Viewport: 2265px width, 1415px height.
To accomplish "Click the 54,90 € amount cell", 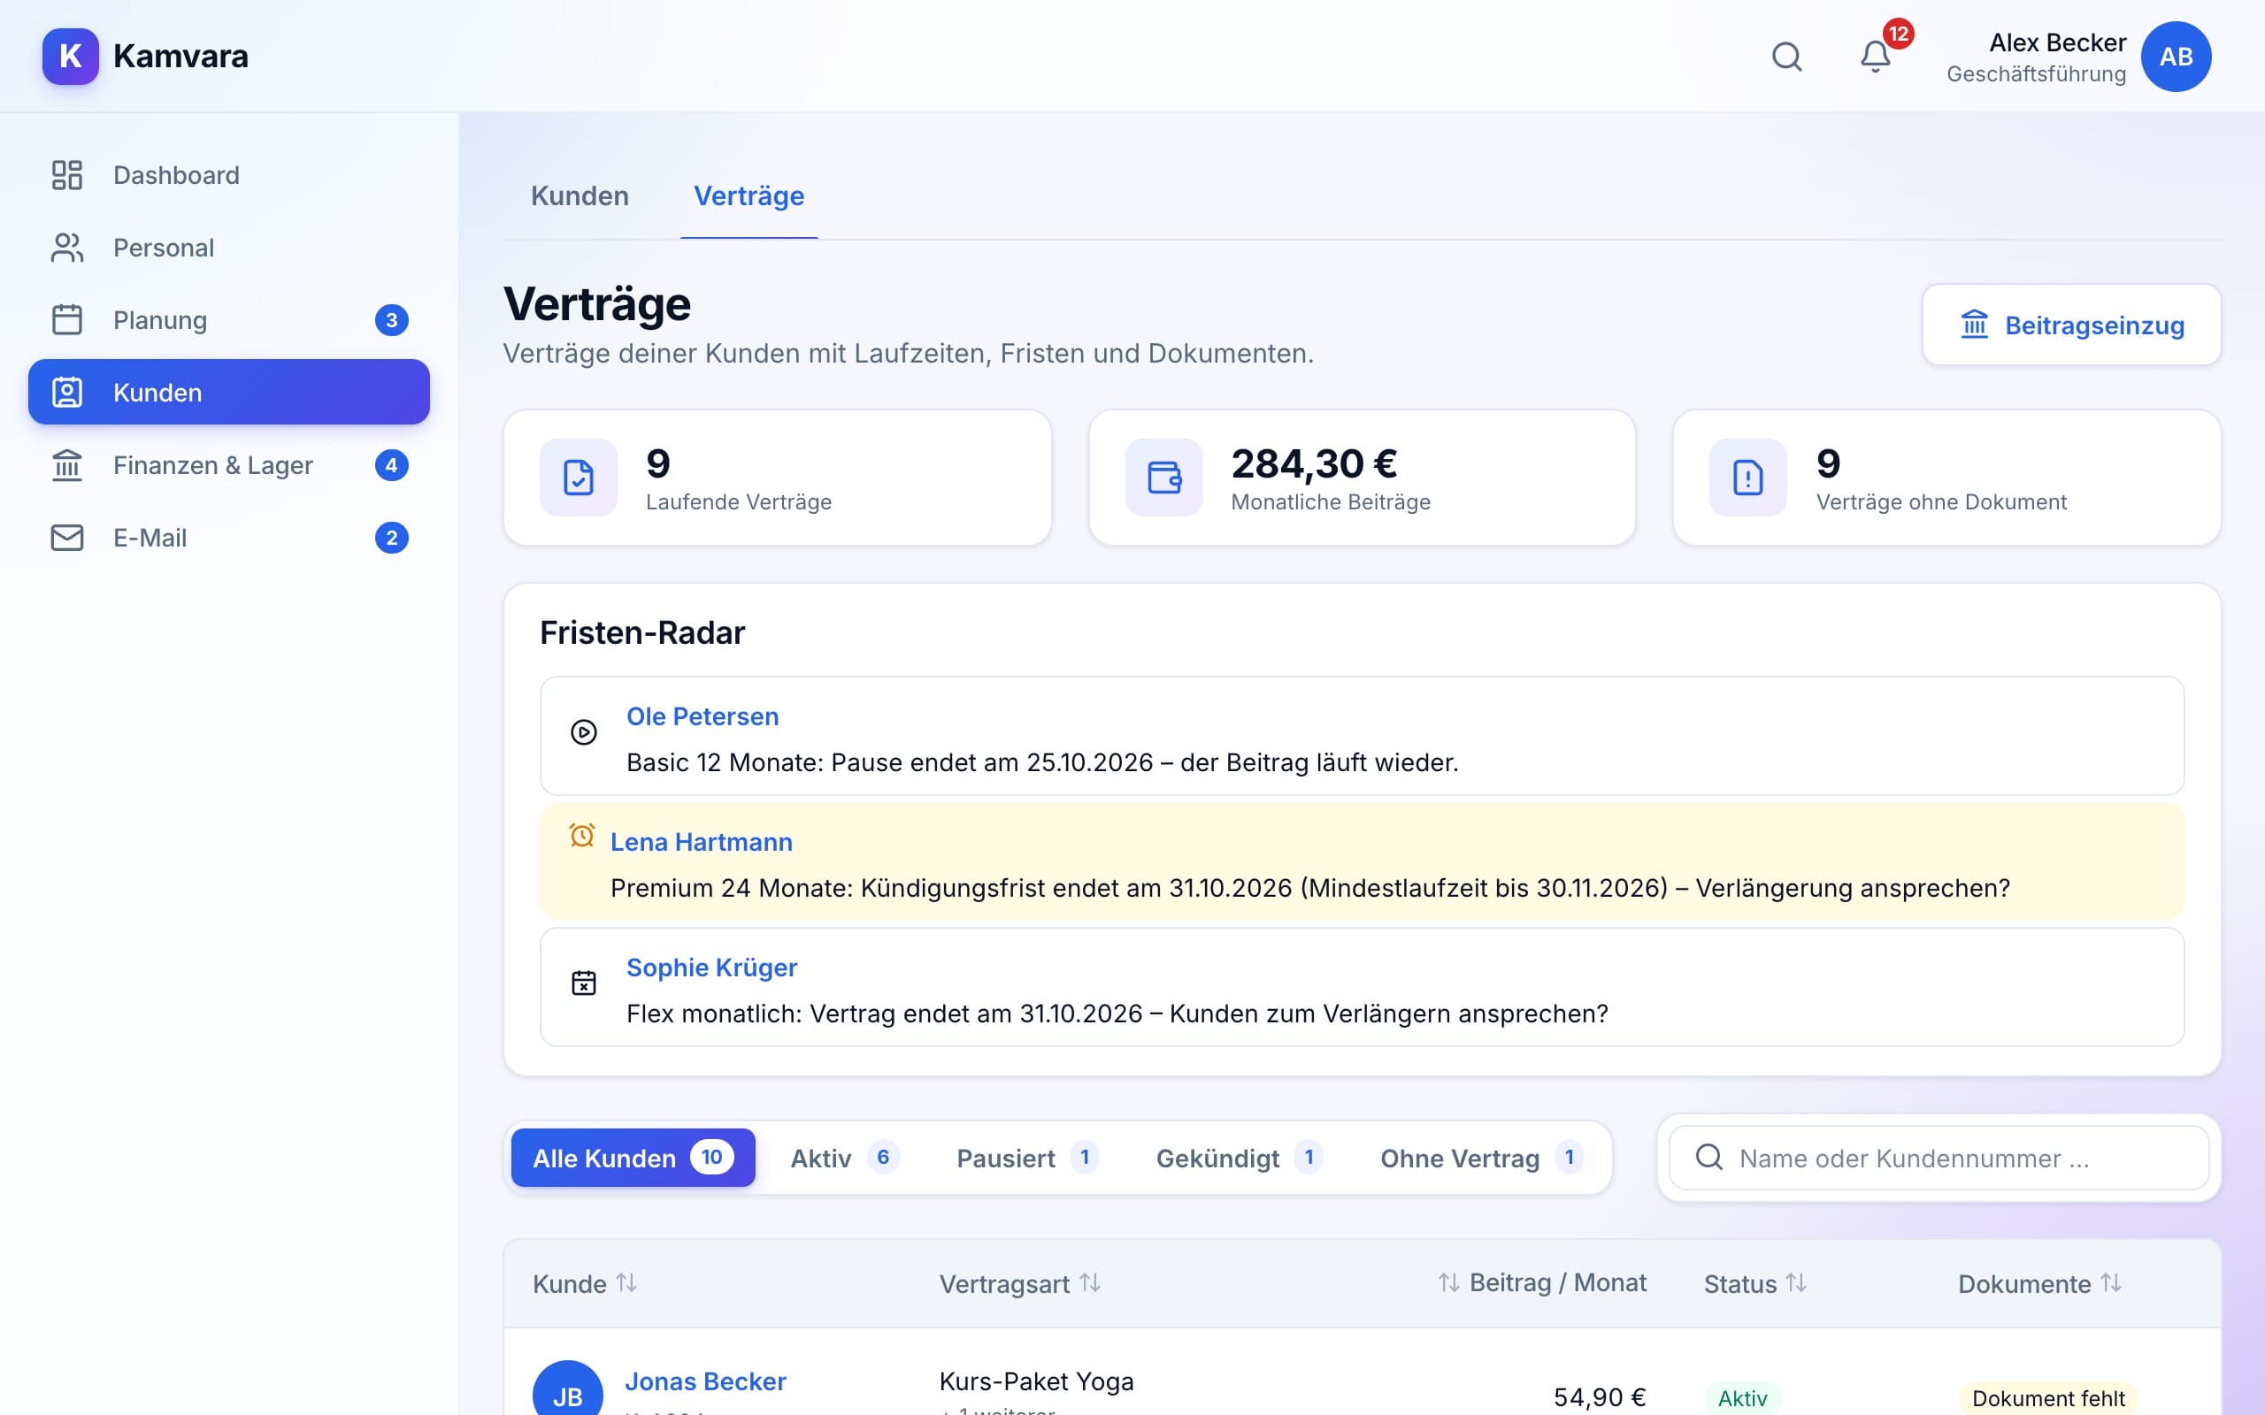I will [x=1599, y=1397].
